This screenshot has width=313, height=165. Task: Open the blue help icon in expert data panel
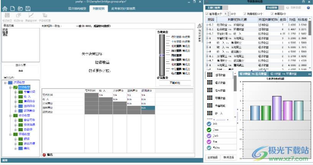(308, 8)
